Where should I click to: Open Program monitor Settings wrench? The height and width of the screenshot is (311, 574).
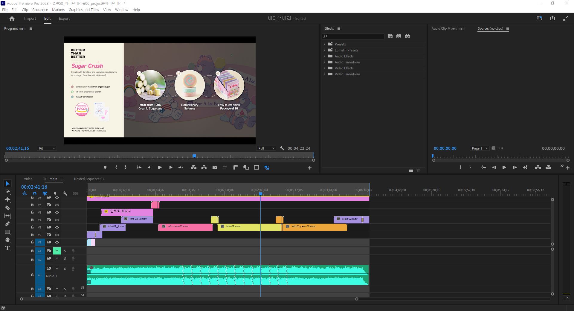coord(282,148)
